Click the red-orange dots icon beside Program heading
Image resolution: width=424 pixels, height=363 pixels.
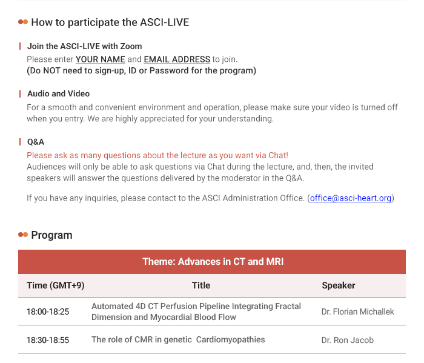coord(23,235)
